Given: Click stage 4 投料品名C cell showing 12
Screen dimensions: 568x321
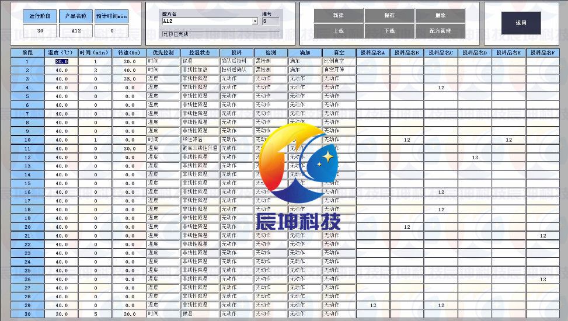Looking at the screenshot, I should point(441,88).
